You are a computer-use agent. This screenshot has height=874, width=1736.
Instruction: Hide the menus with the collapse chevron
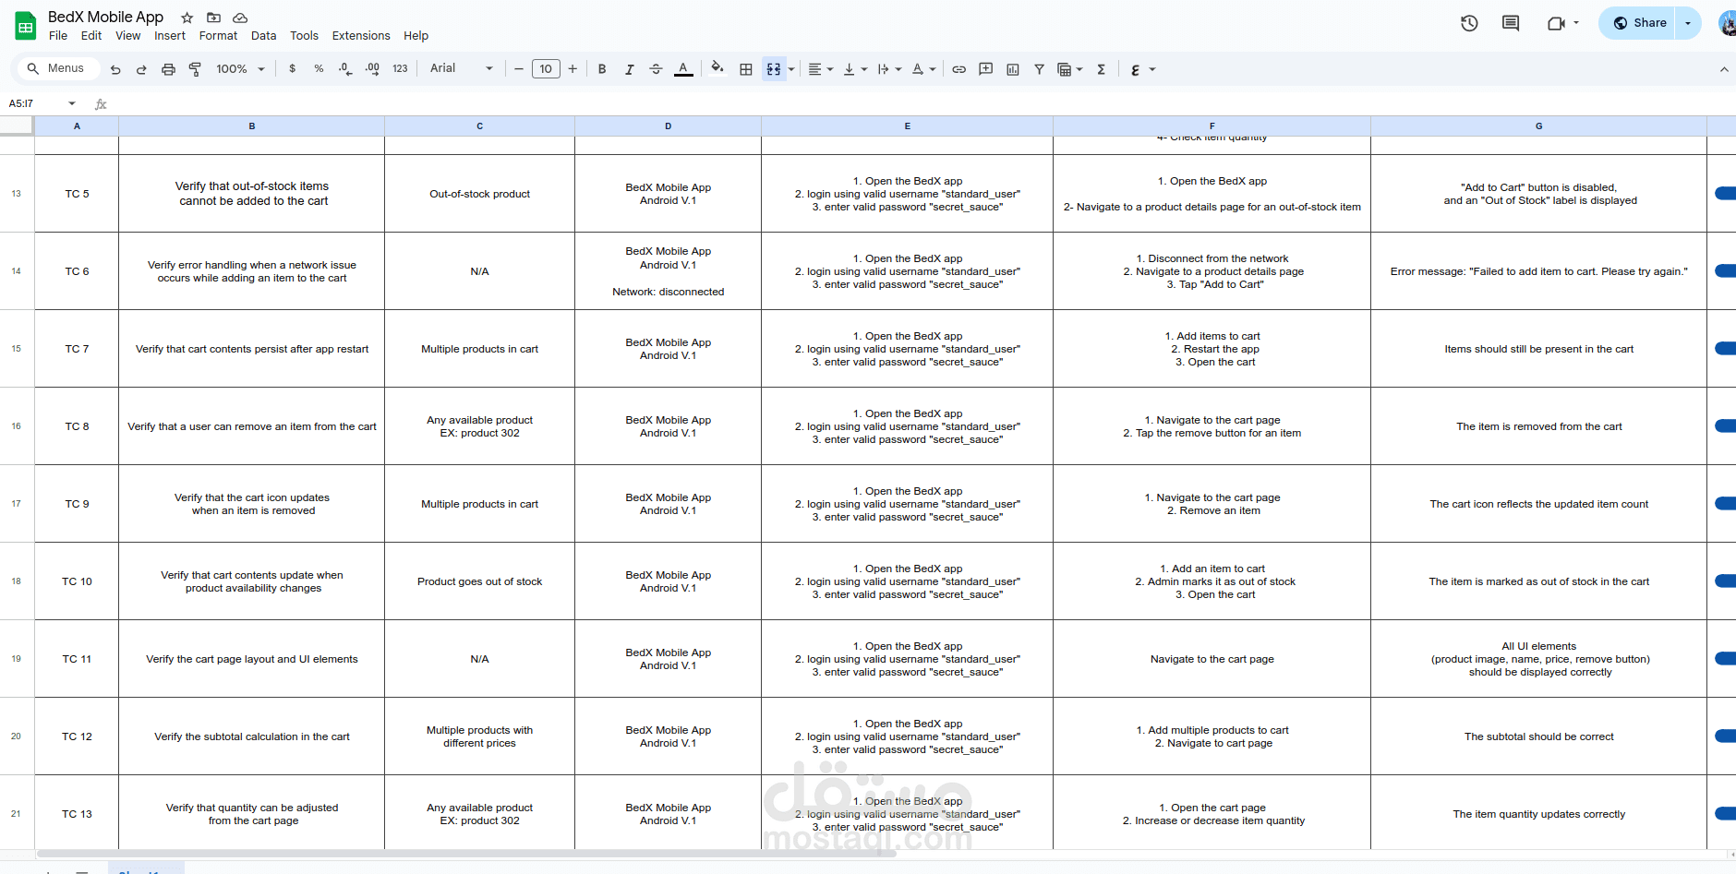[1723, 69]
